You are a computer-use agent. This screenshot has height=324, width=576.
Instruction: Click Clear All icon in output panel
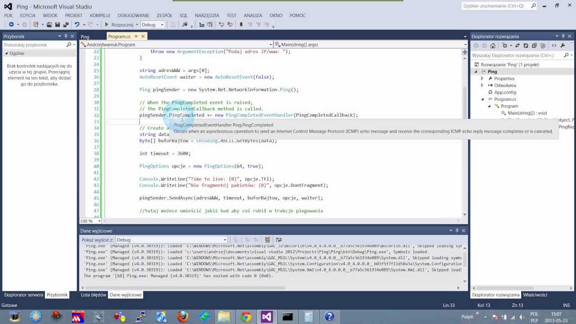pos(267,240)
